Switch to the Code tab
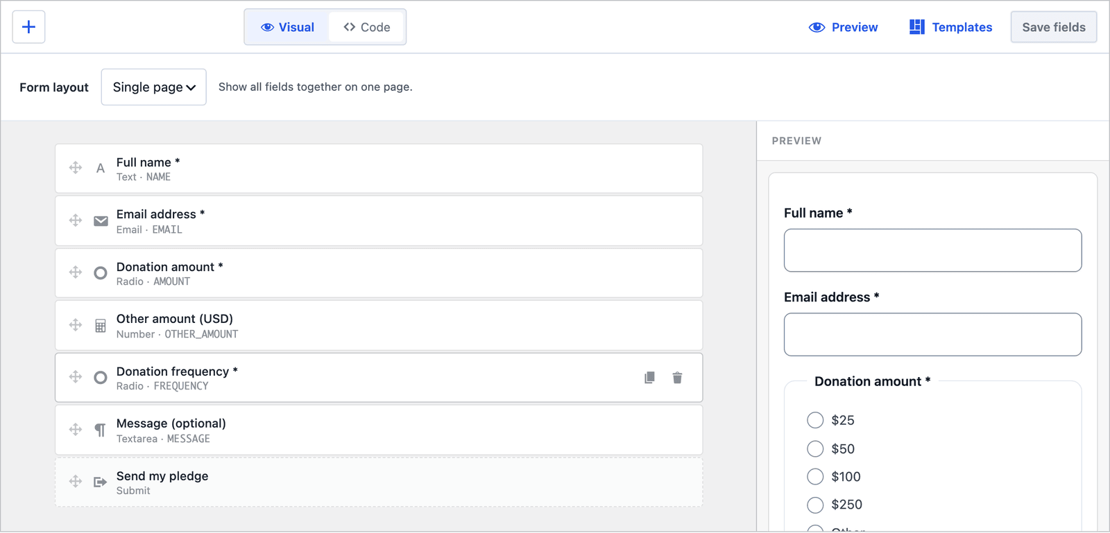 pyautogui.click(x=366, y=27)
